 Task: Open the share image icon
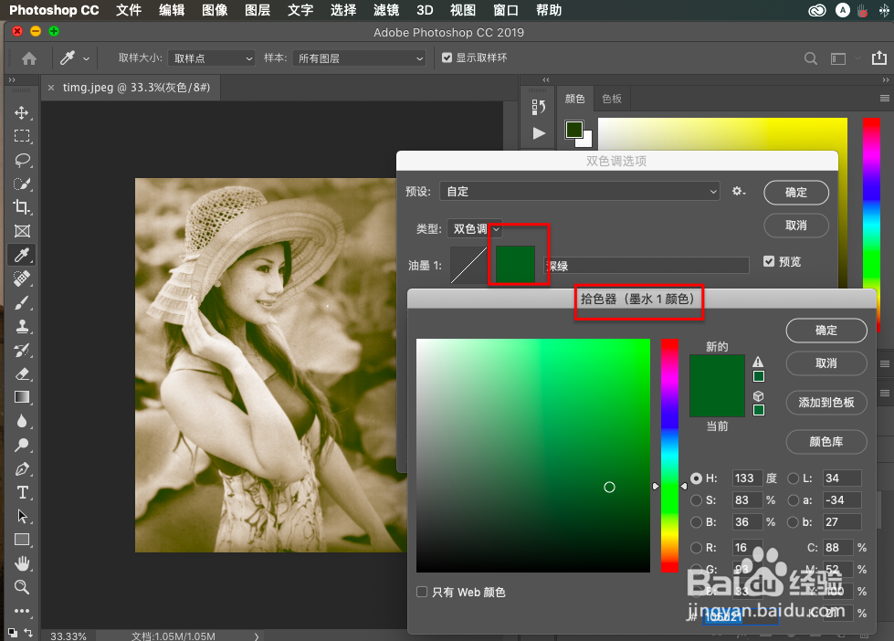pos(879,58)
